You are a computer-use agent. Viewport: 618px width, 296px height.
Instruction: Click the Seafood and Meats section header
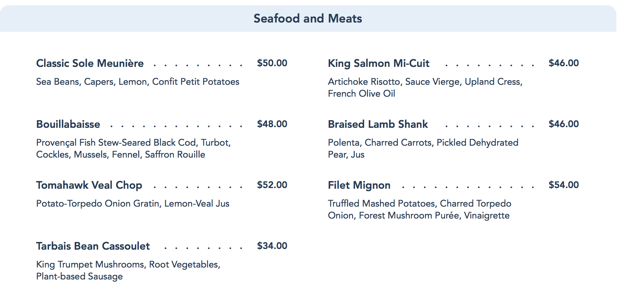point(308,19)
